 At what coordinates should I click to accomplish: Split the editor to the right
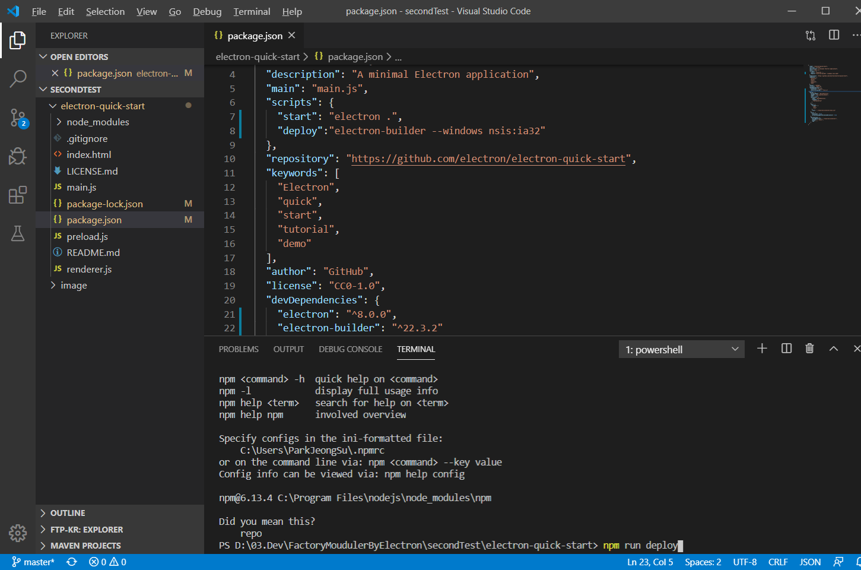[x=834, y=35]
